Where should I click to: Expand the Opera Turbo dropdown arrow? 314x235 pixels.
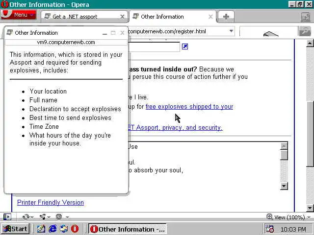pyautogui.click(x=68, y=217)
